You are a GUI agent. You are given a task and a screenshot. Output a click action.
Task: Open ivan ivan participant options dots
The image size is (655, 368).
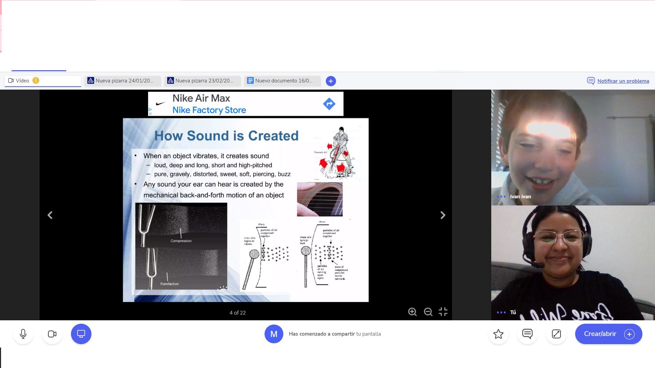click(501, 197)
